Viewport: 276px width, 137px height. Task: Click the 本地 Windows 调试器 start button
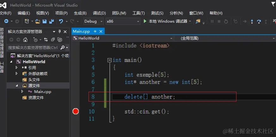(x=165, y=21)
